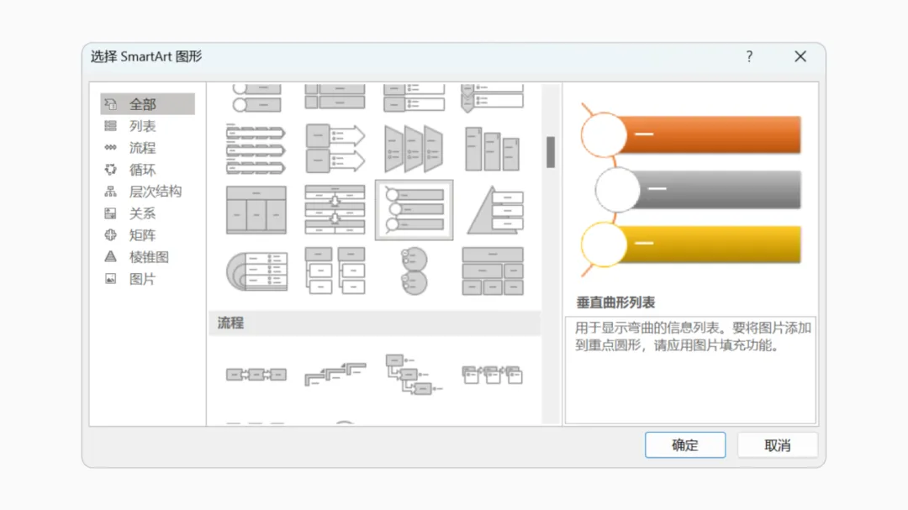Open help with the question mark button
This screenshot has width=908, height=510.
[749, 56]
